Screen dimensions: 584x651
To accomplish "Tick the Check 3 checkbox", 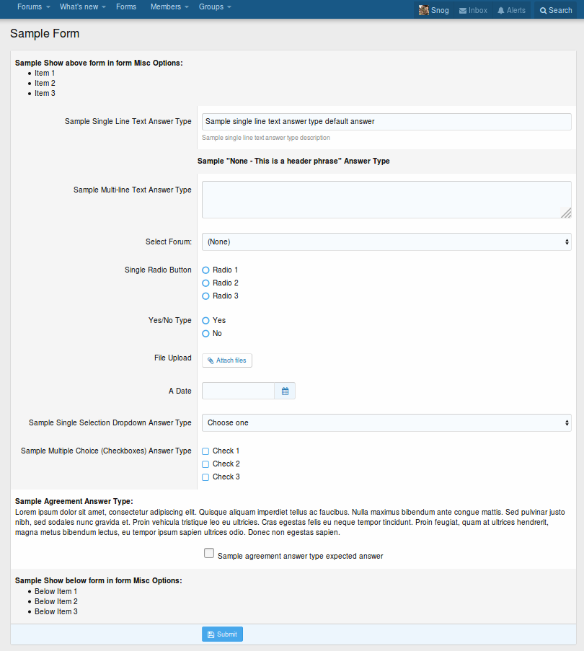I will (x=205, y=477).
